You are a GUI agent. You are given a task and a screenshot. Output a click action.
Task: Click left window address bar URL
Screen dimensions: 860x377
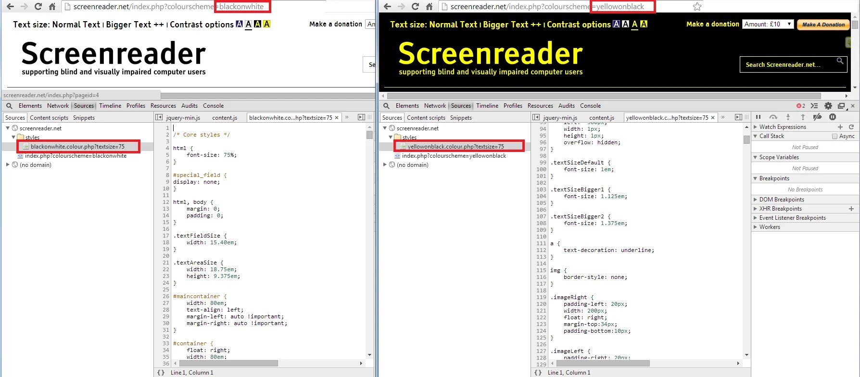[x=168, y=7]
